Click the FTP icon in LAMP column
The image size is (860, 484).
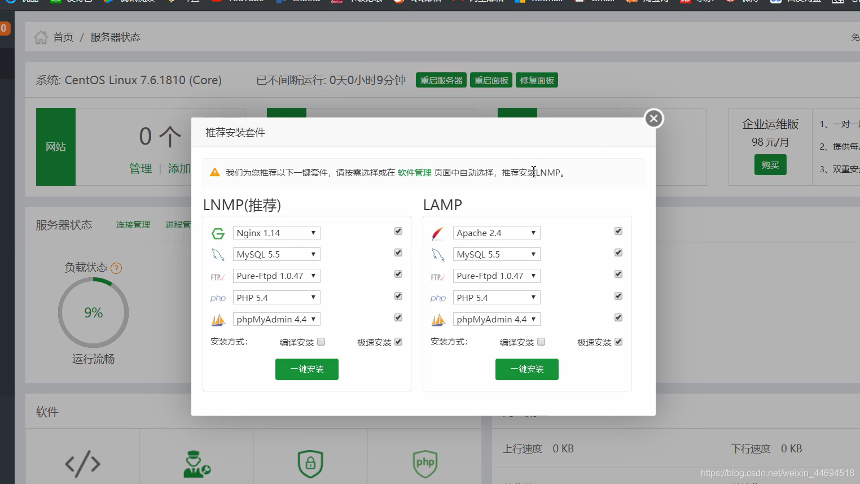(438, 277)
